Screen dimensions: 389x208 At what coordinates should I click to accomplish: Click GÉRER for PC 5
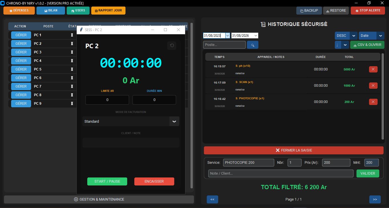pos(21,69)
